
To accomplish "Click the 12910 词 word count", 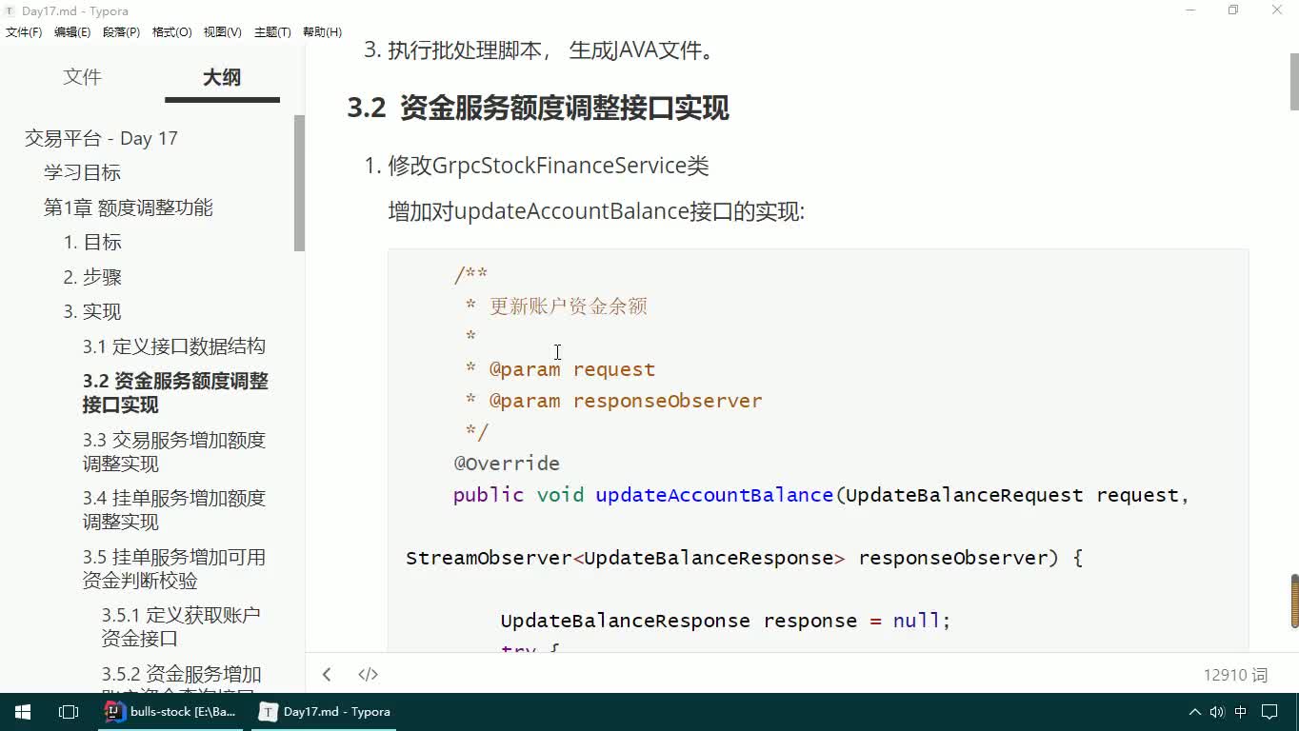I will (1235, 675).
